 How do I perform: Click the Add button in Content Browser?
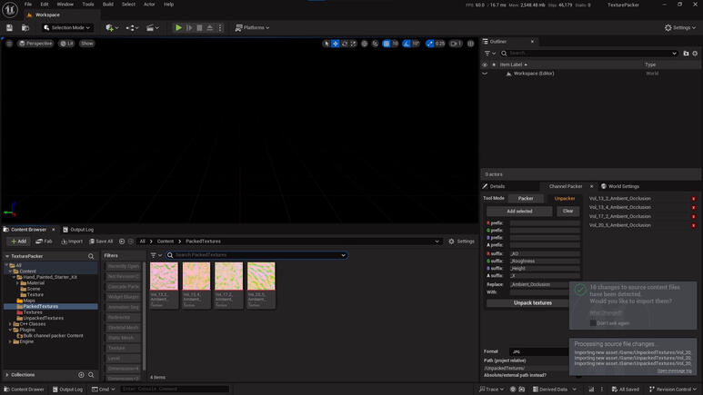pyautogui.click(x=18, y=242)
